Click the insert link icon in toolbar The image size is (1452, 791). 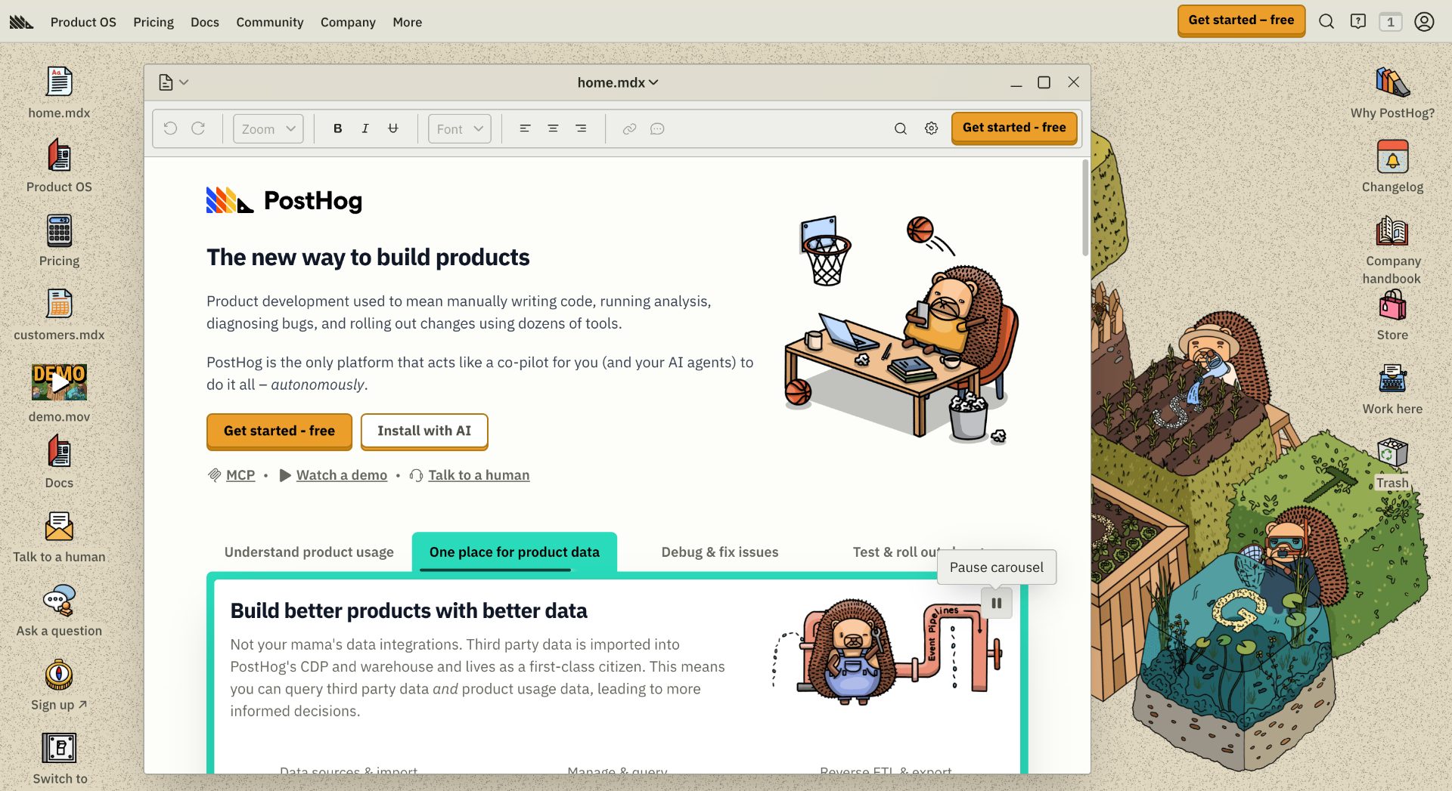[629, 128]
